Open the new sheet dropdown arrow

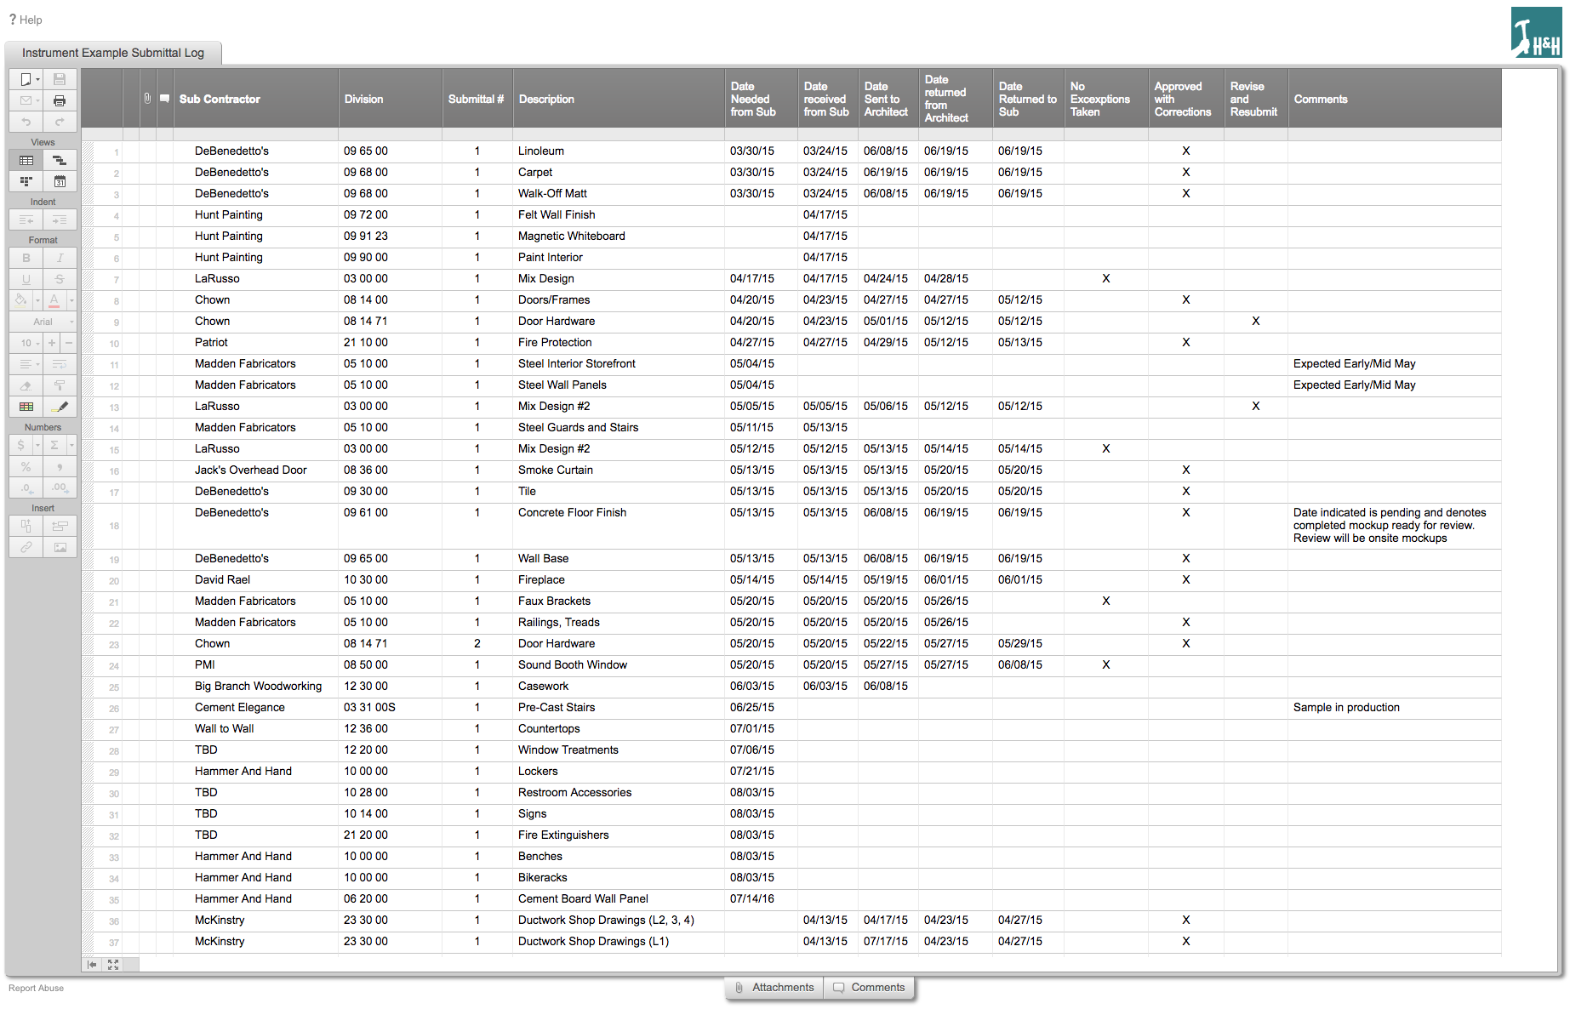[38, 79]
